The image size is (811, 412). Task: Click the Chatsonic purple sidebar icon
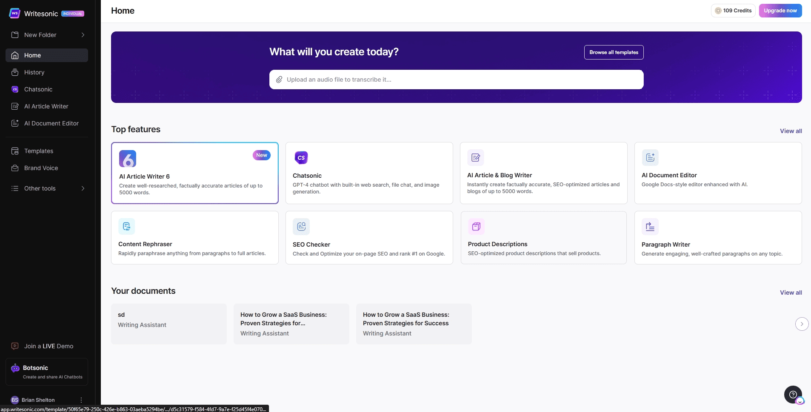click(15, 89)
